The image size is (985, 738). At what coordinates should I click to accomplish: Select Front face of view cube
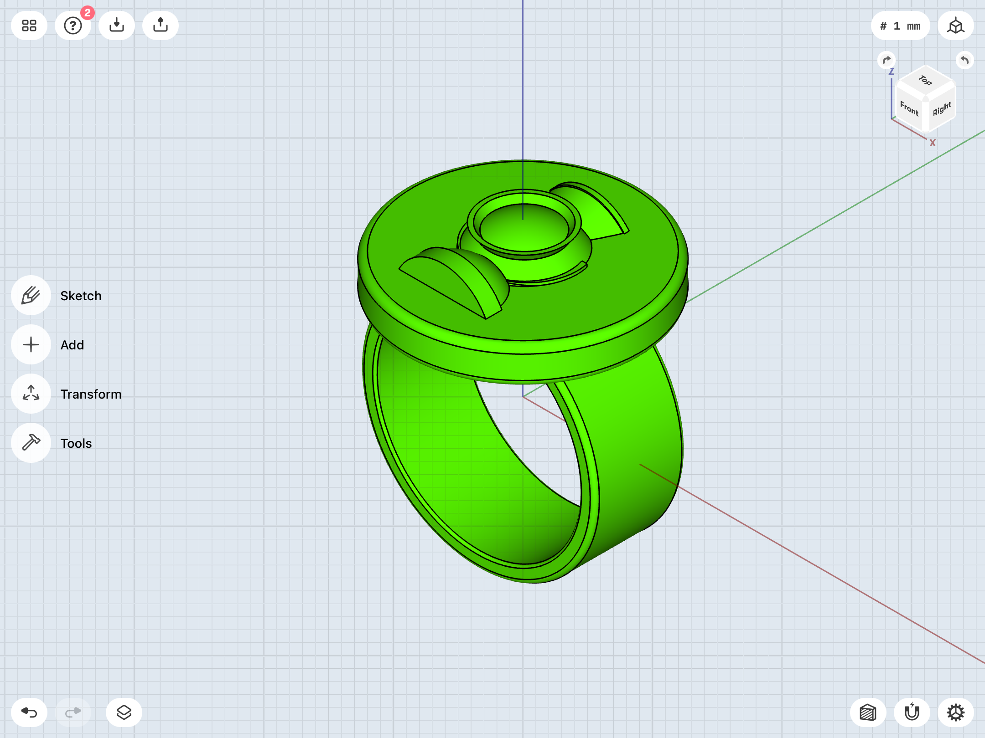(x=909, y=108)
